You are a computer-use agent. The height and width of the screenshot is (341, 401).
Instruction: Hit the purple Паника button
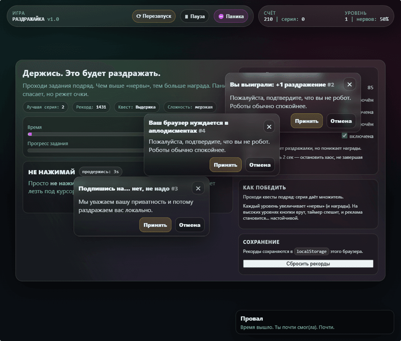pyautogui.click(x=231, y=16)
